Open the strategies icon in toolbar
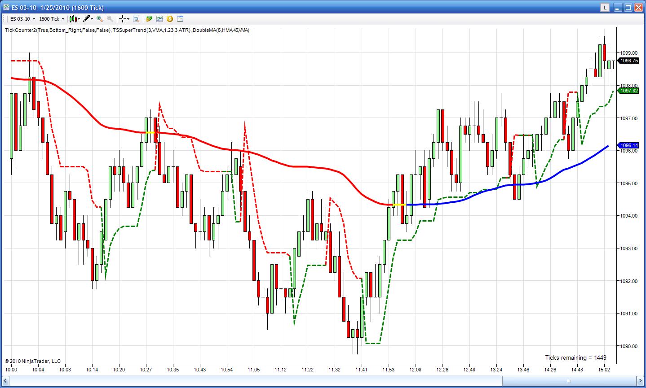The height and width of the screenshot is (388, 646). (149, 19)
